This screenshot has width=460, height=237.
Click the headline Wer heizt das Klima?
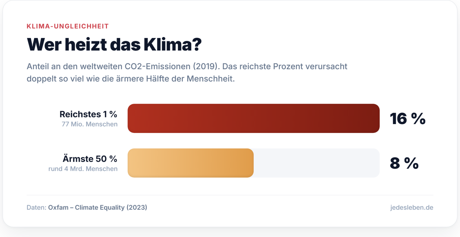tap(114, 45)
